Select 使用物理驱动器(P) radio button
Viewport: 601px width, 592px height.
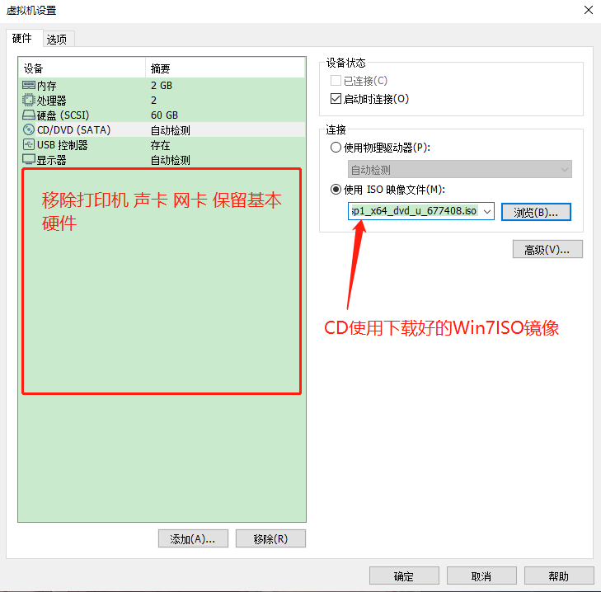336,148
